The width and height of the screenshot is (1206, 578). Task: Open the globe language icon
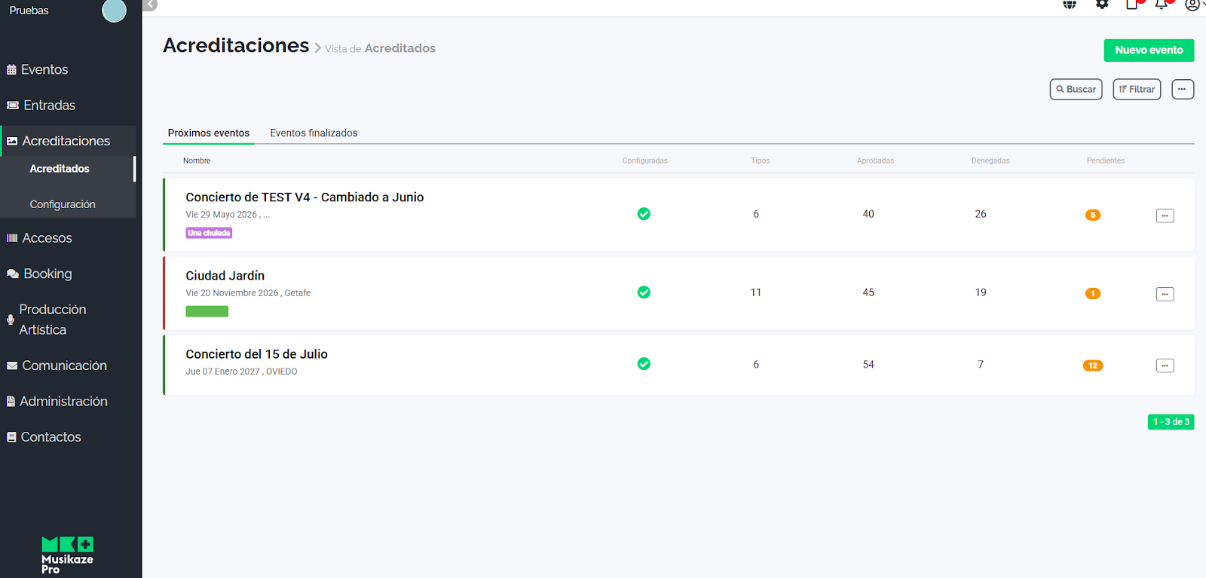click(x=1070, y=5)
